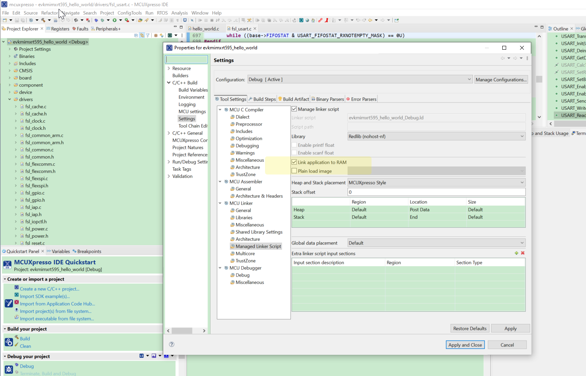Click the Help question mark in Properties dialog
This screenshot has width=586, height=376.
171,344
